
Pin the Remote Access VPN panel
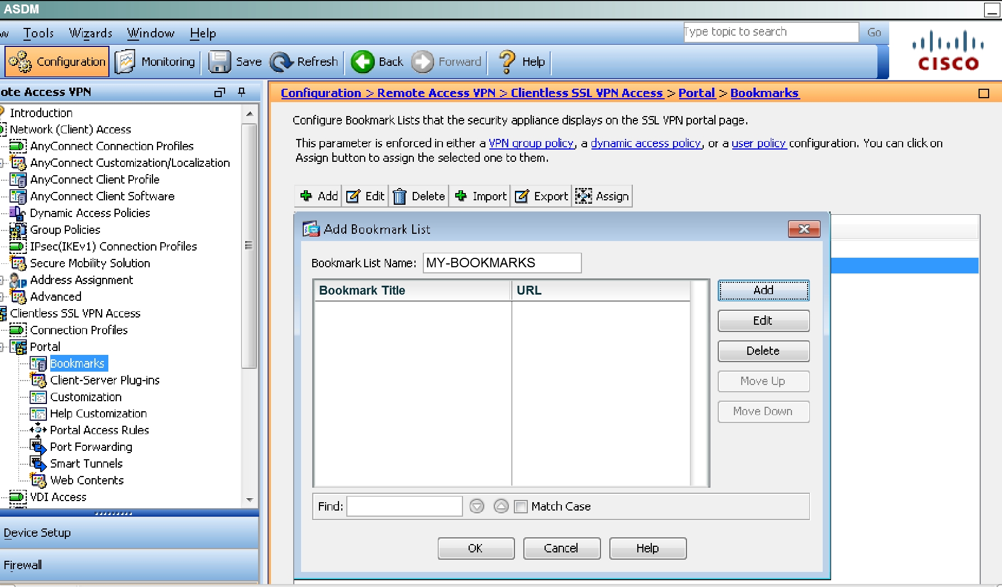(x=241, y=92)
